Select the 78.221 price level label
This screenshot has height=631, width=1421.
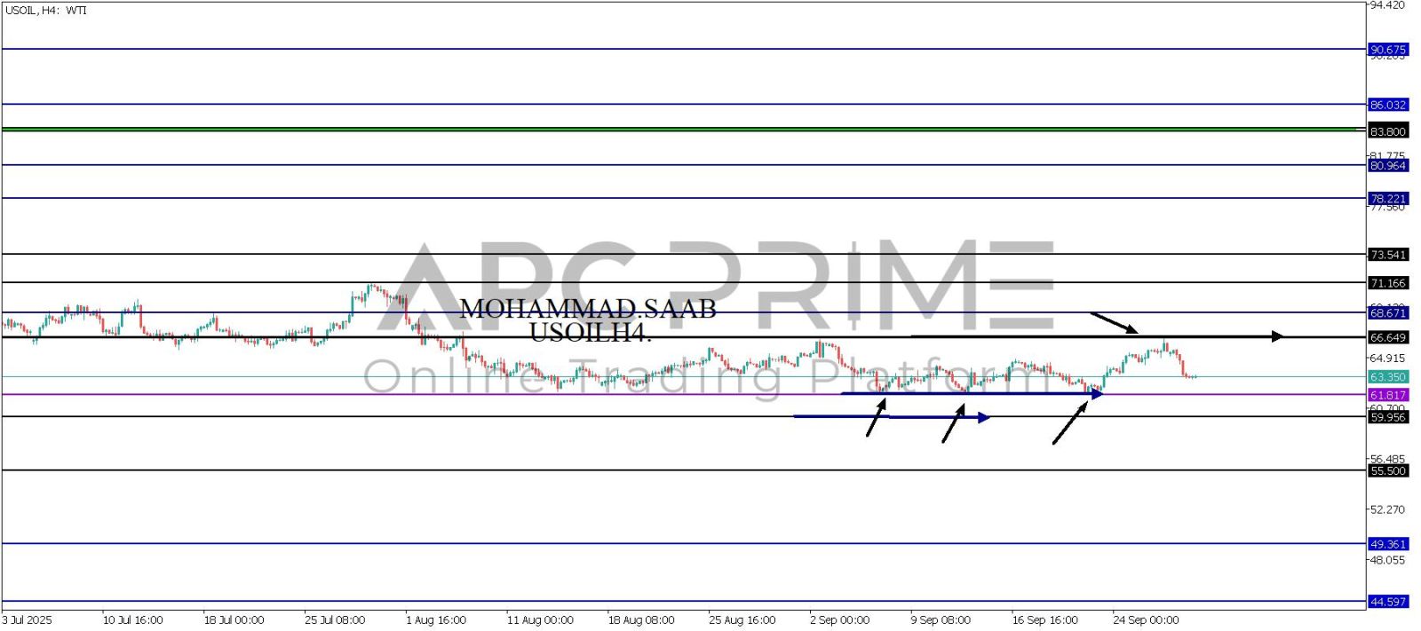(x=1387, y=199)
